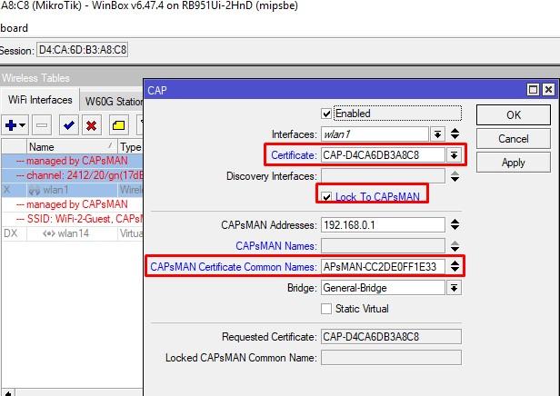Screen dimensions: 560x396
Task: Close the CAP dialog window
Action: point(548,90)
